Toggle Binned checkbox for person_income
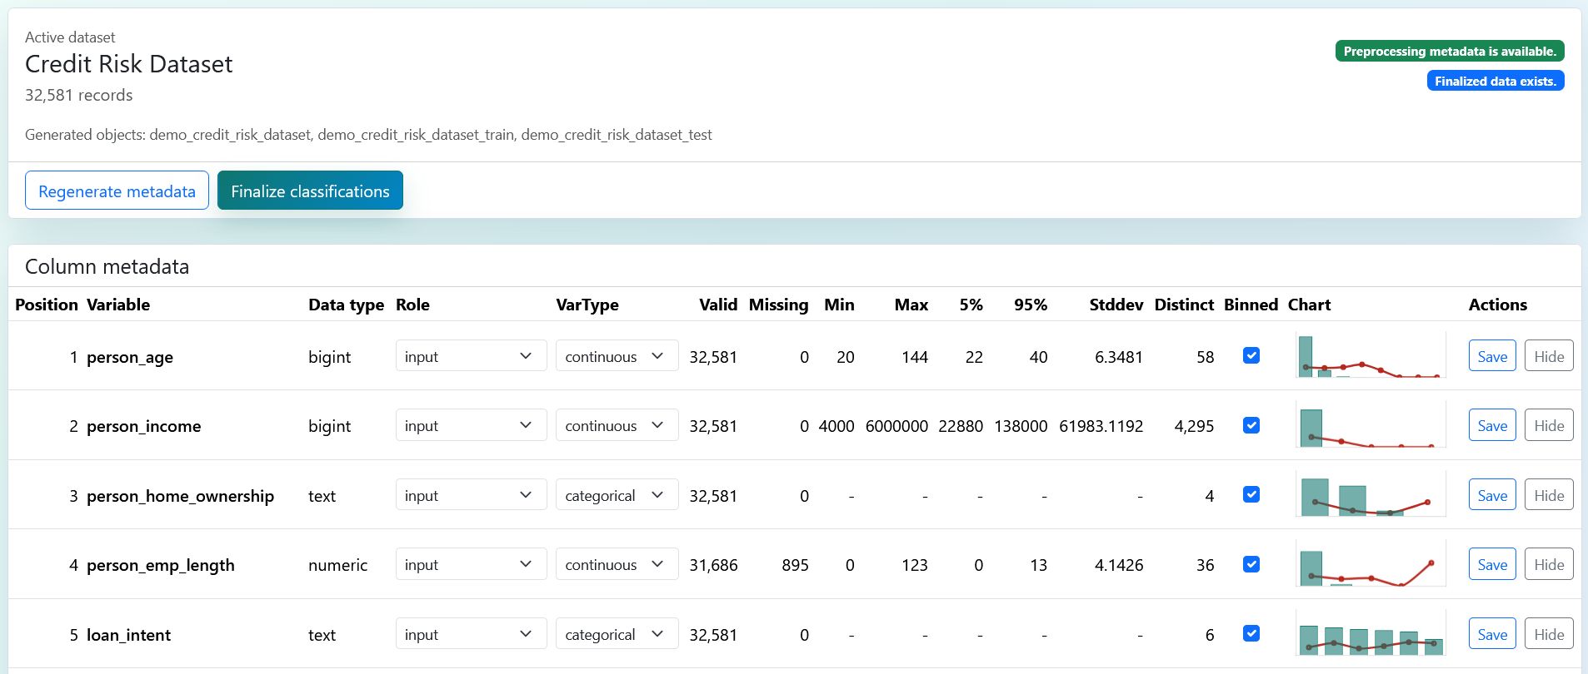The height and width of the screenshot is (674, 1588). click(x=1251, y=425)
